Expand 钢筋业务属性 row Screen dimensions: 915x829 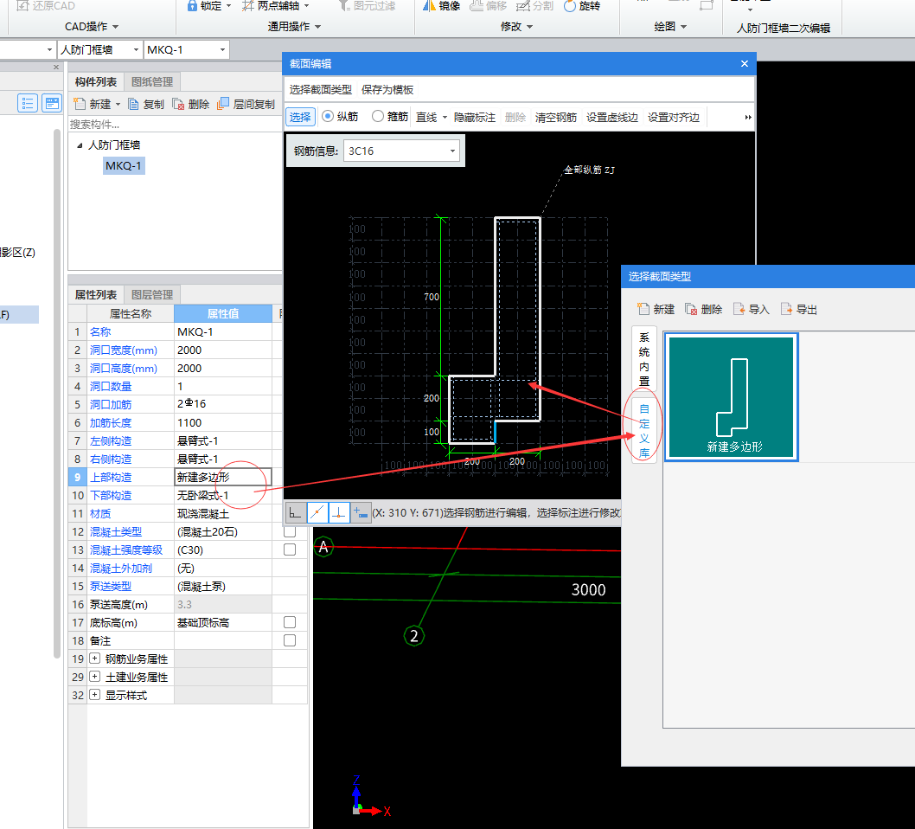coord(94,659)
